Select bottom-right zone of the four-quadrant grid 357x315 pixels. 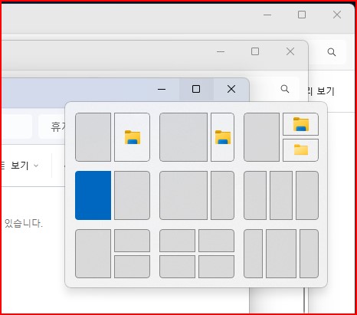coord(216,267)
